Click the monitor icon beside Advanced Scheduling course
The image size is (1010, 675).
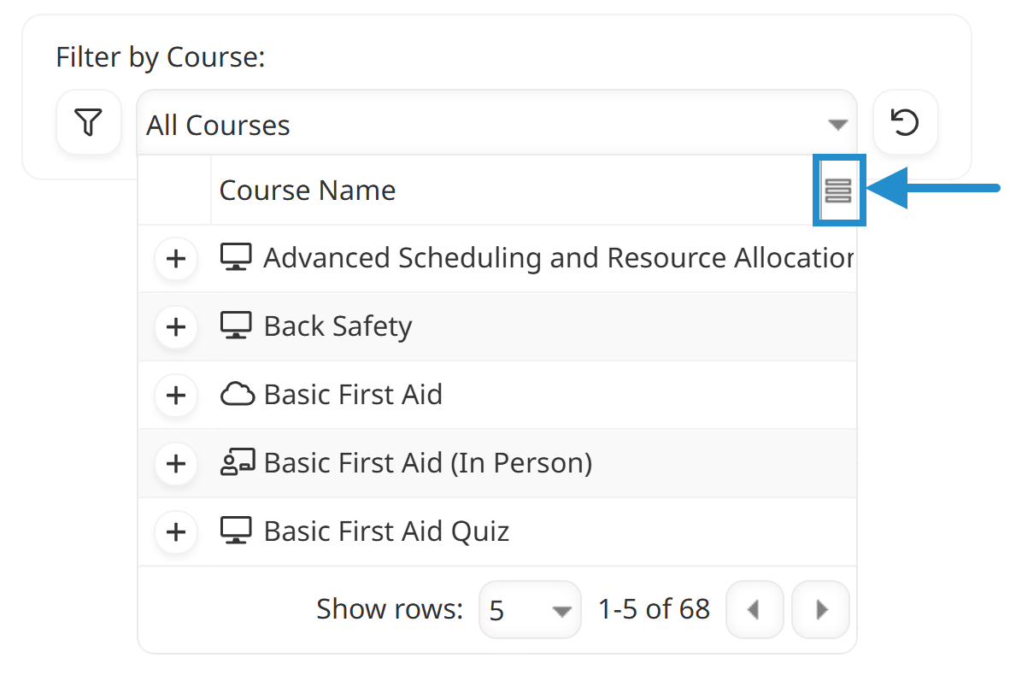point(237,257)
